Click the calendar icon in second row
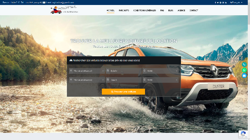The height and width of the screenshot is (140, 250). tap(108, 80)
